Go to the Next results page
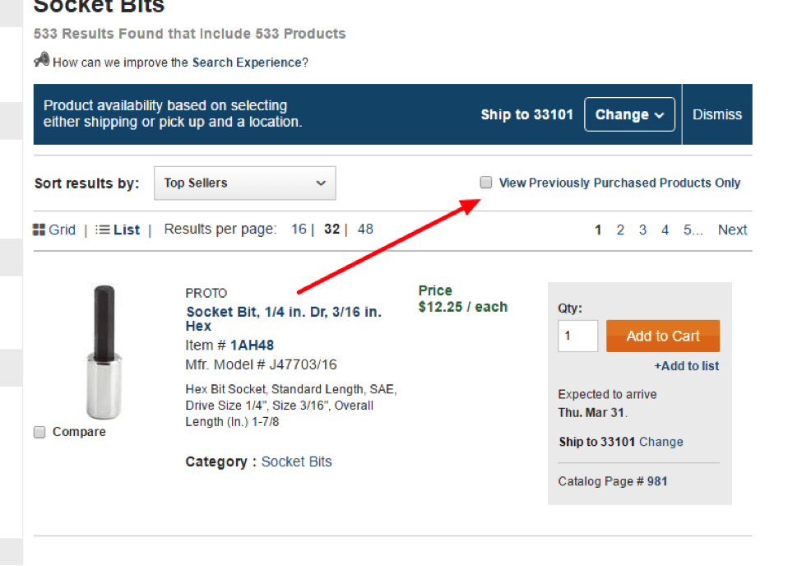This screenshot has height=566, width=802. click(x=732, y=230)
